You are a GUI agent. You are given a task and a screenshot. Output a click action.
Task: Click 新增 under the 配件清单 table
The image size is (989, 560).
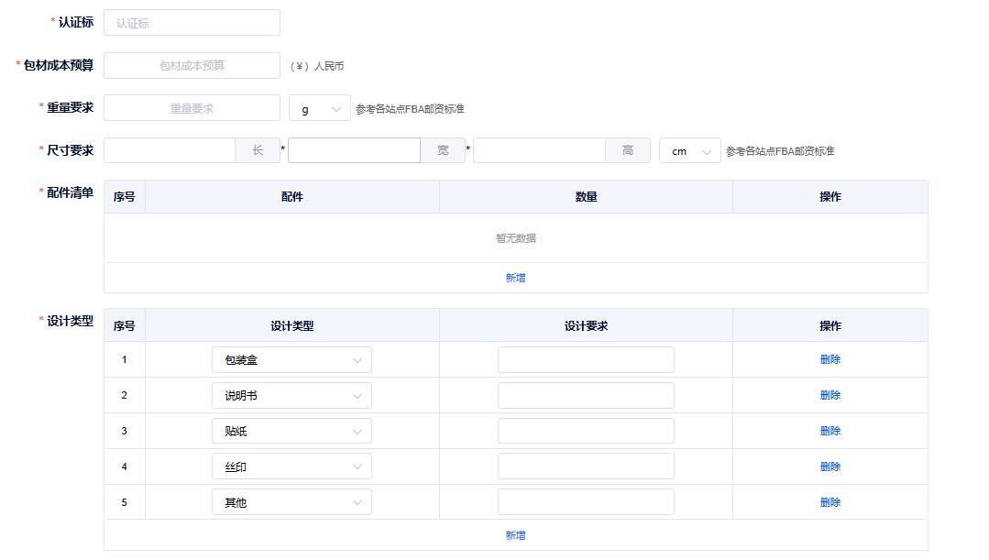[x=515, y=278]
